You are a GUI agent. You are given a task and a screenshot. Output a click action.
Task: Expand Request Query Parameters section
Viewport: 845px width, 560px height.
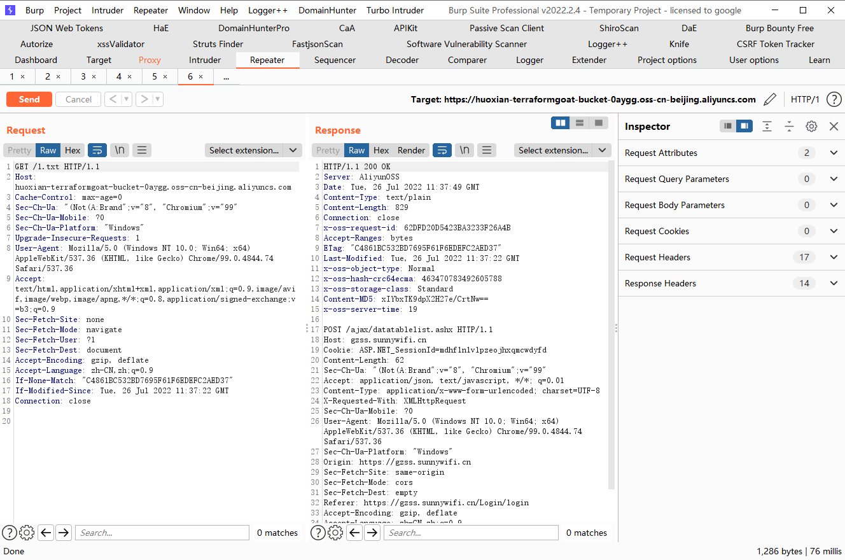coord(834,179)
